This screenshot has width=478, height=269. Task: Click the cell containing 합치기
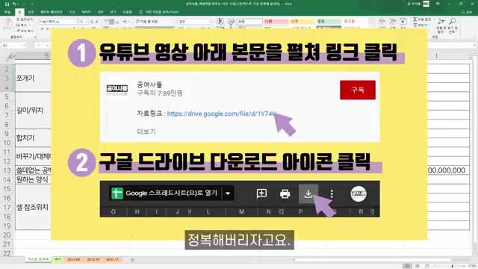pos(33,137)
